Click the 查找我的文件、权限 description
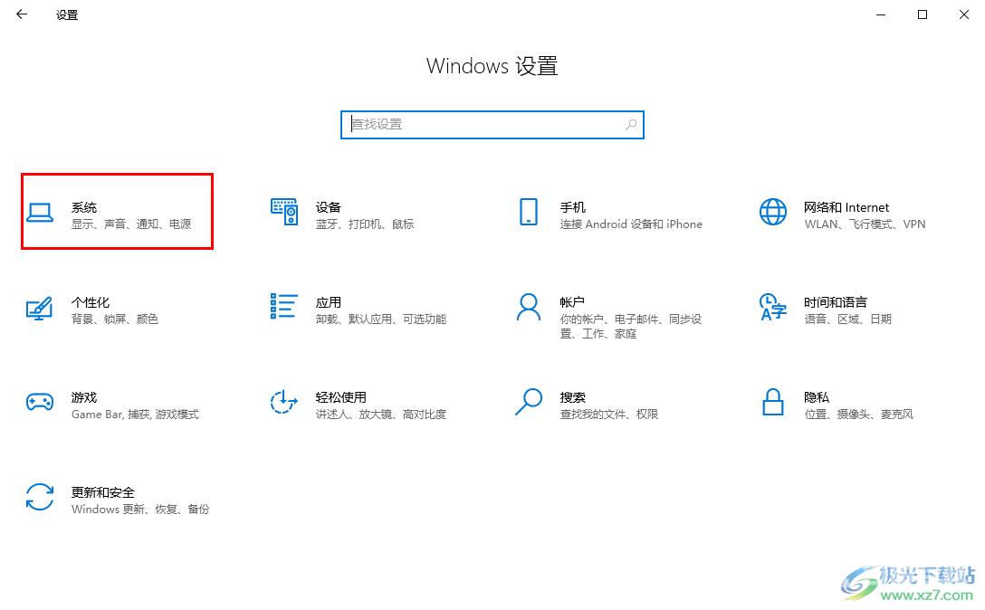Viewport: 985px width, 610px height. (x=608, y=414)
